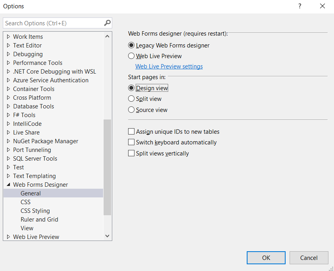The height and width of the screenshot is (271, 334).
Task: Collapse the Web Forms Designer section
Action: (8, 184)
